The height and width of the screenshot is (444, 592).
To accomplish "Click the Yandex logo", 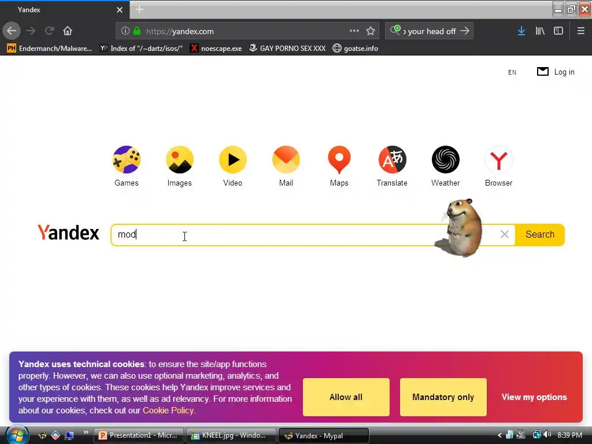I will (68, 232).
